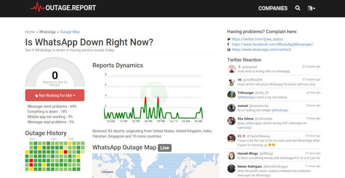Open the language translate dropdown

pyautogui.click(x=311, y=8)
